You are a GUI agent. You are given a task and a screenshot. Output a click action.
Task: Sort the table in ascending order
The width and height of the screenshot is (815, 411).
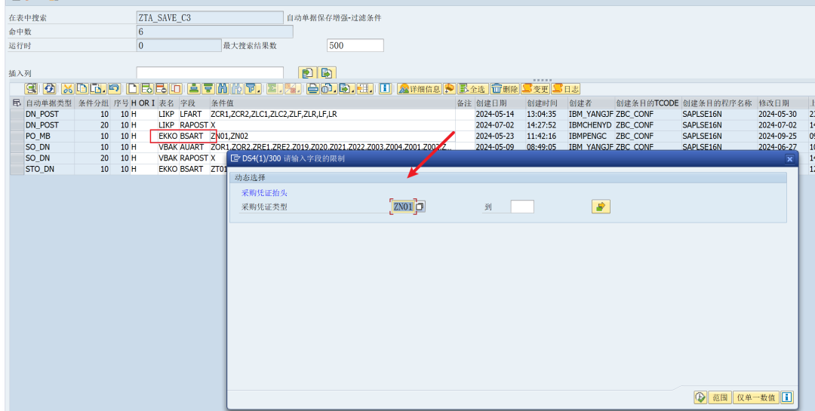194,89
